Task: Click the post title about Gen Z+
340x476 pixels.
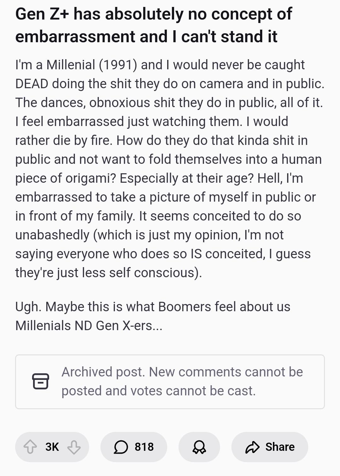Action: [154, 25]
